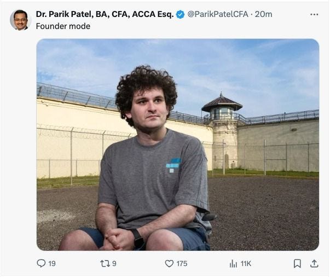330x277 pixels.
Task: Click the like count 175
Action: click(x=182, y=263)
